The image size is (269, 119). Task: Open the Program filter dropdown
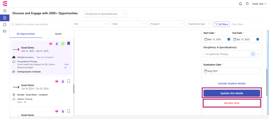click(166, 24)
